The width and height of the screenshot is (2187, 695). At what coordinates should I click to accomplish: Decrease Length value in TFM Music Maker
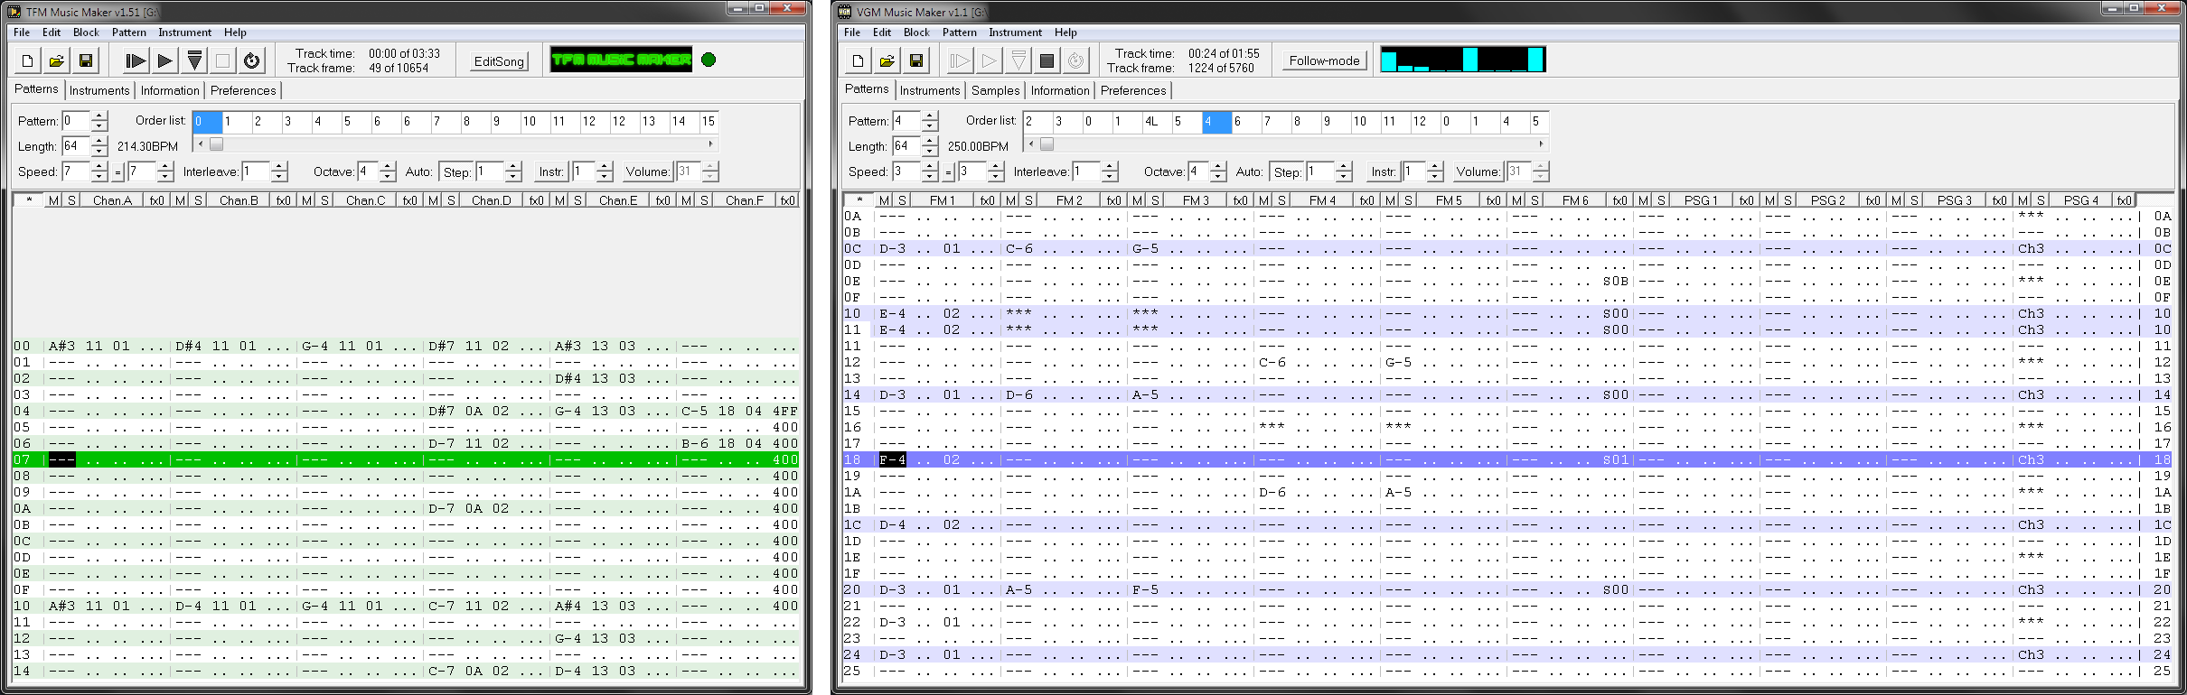99,152
